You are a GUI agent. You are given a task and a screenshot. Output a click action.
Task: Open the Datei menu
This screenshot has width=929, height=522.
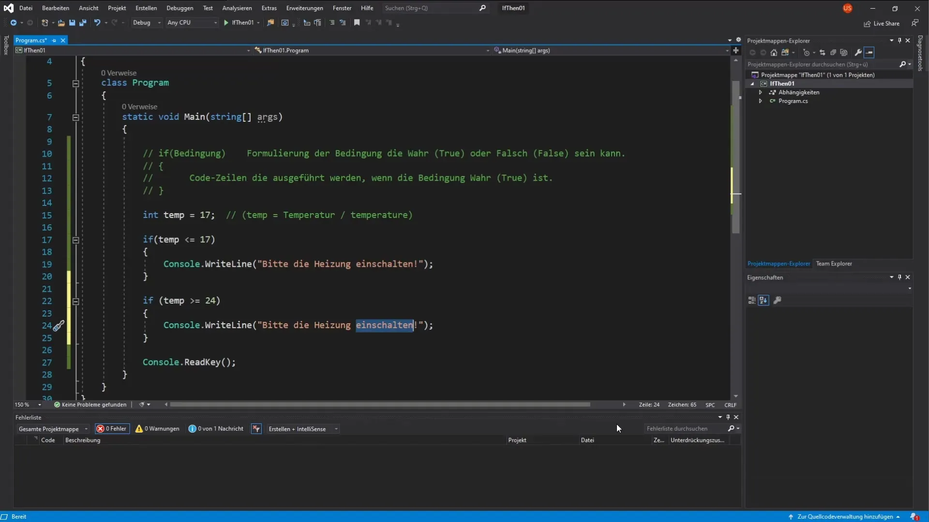[26, 8]
